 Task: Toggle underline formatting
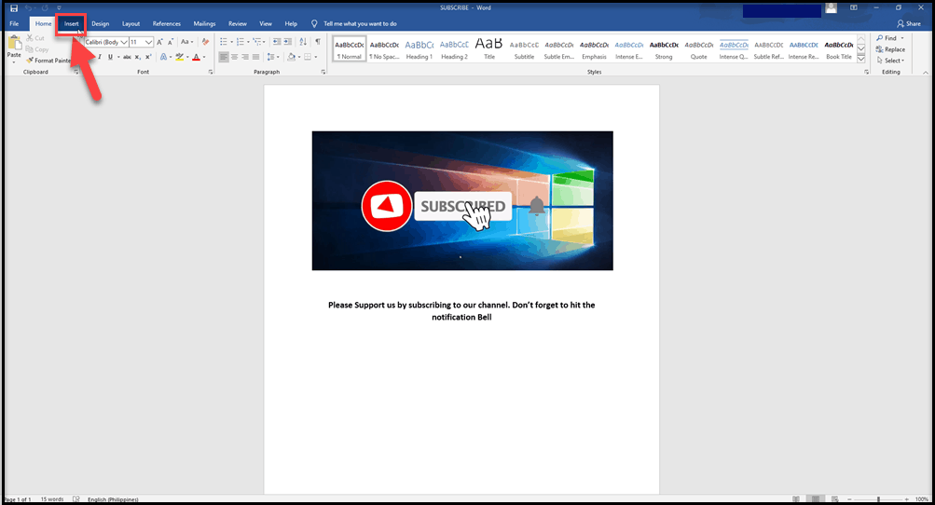[110, 57]
